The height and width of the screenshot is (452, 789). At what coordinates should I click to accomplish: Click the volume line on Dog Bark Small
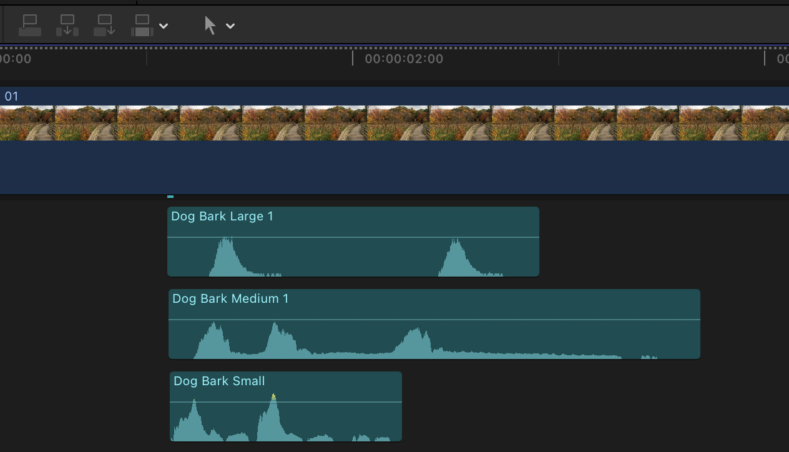(337, 402)
